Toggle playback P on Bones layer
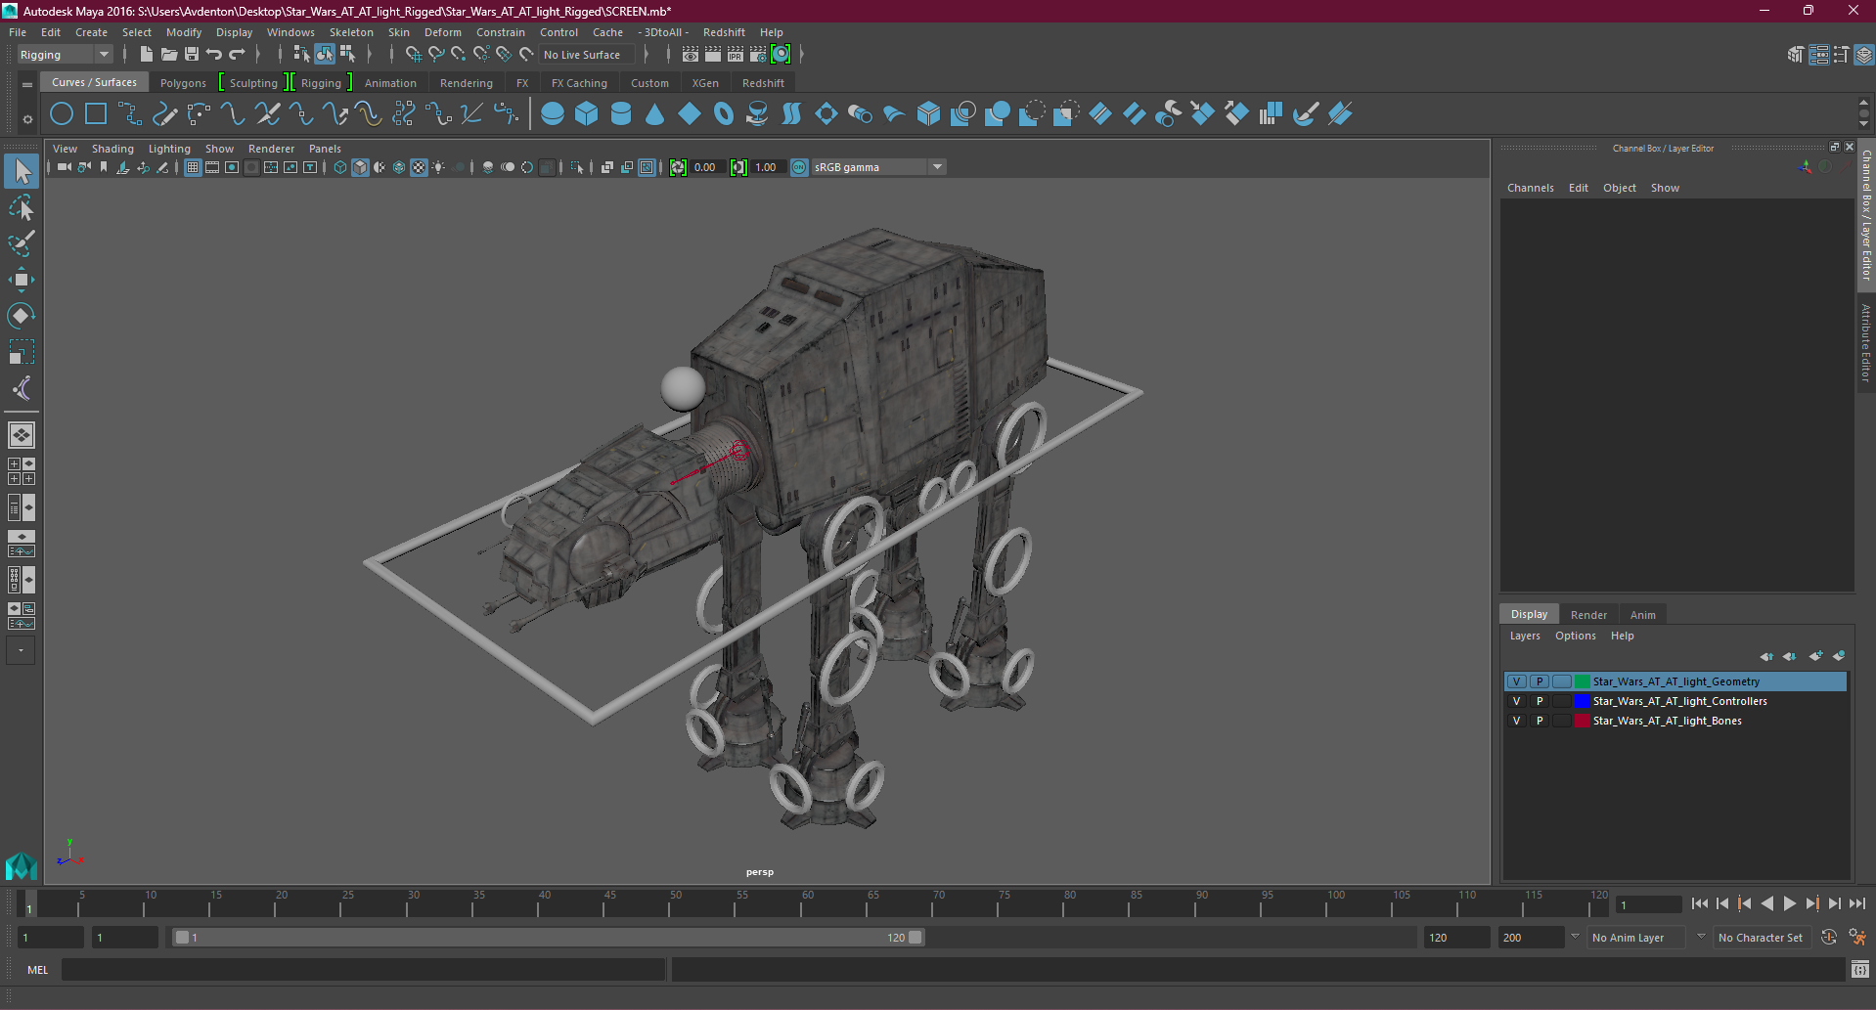The image size is (1876, 1010). coord(1540,721)
